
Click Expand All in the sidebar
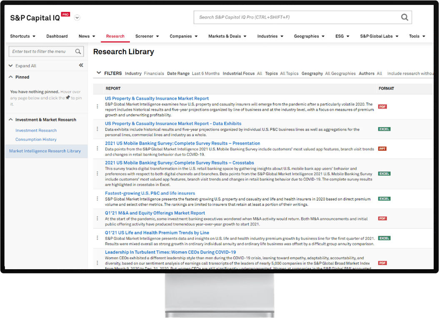coord(26,66)
